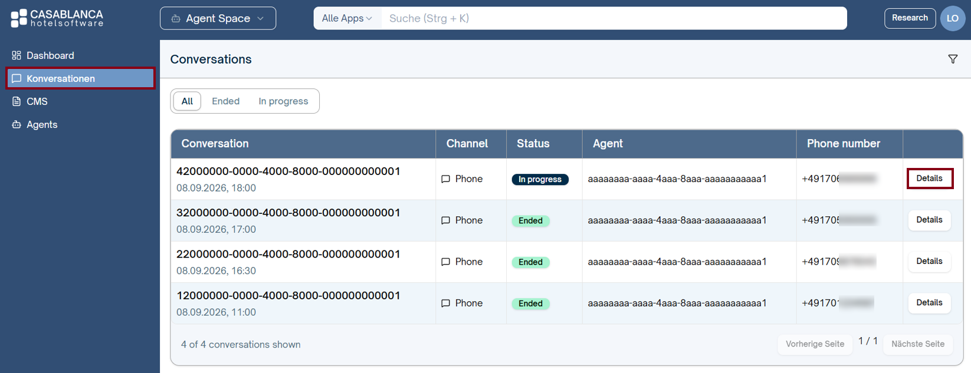Open Details for conversation 32000000

929,220
